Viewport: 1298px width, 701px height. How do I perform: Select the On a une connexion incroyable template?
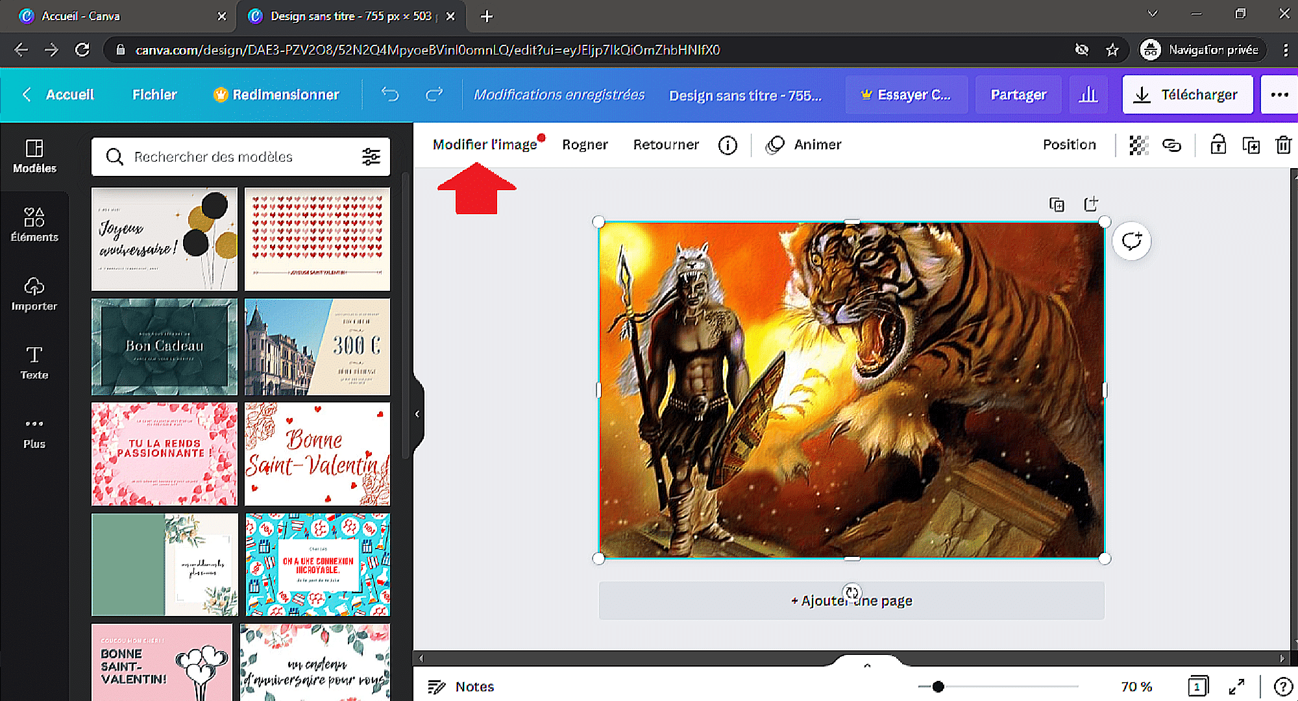point(317,565)
